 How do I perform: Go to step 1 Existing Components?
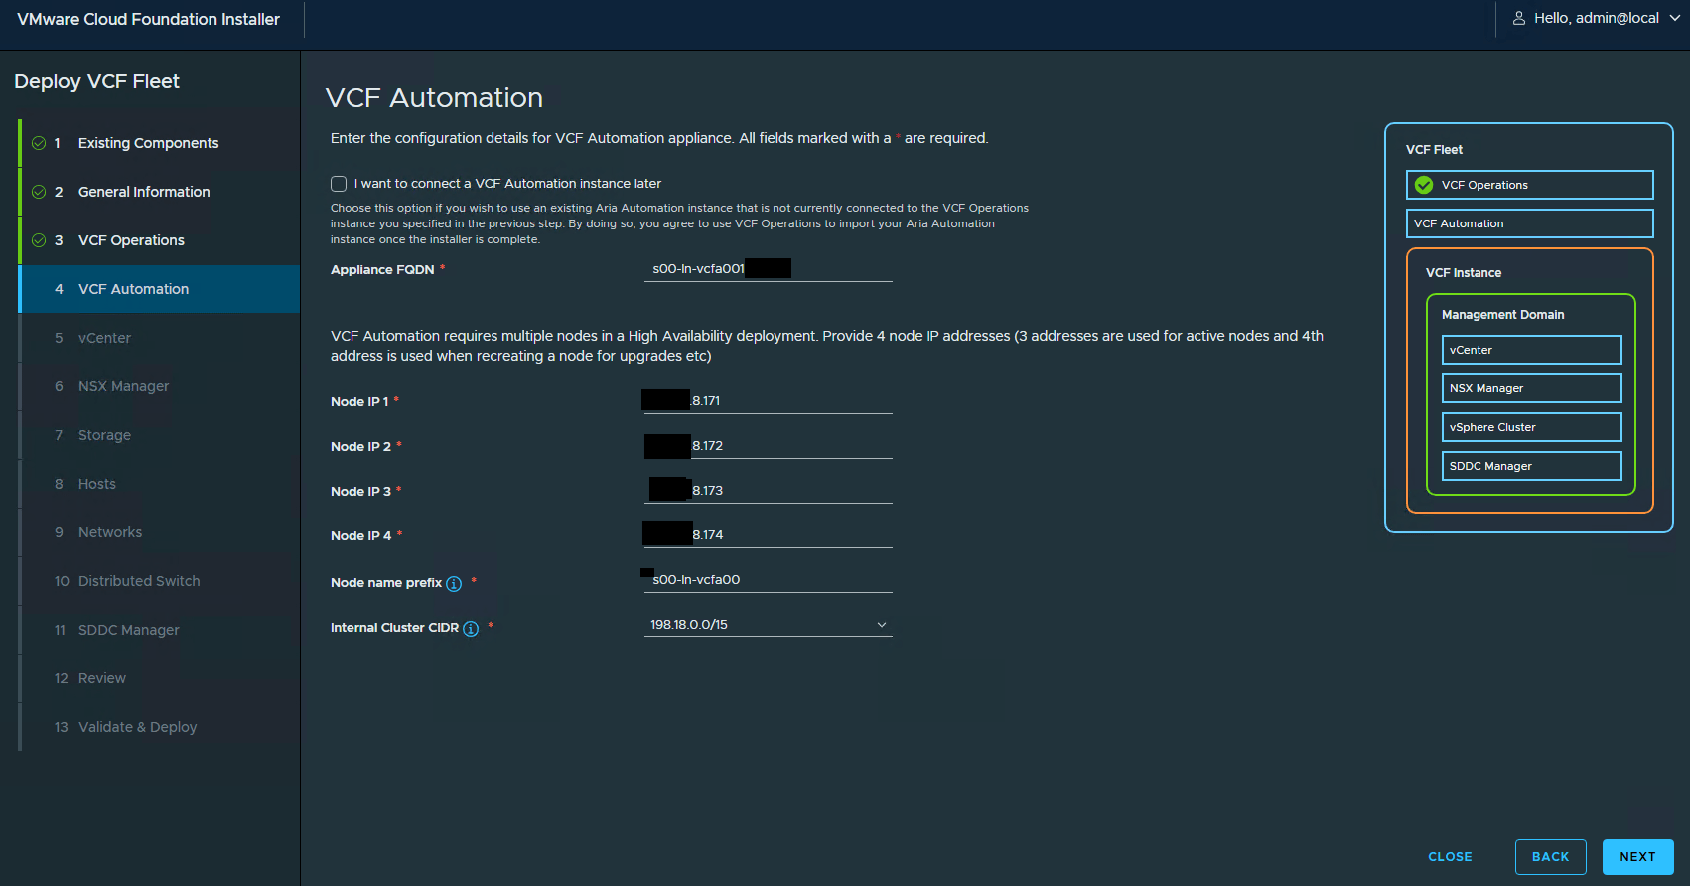159,143
